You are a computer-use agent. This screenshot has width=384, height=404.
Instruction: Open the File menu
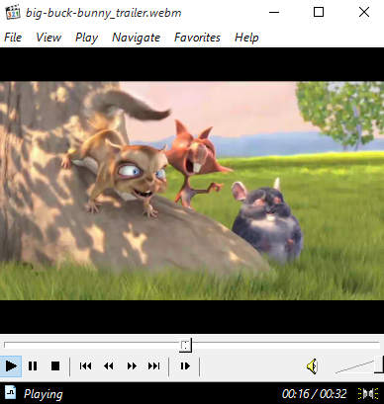point(13,38)
